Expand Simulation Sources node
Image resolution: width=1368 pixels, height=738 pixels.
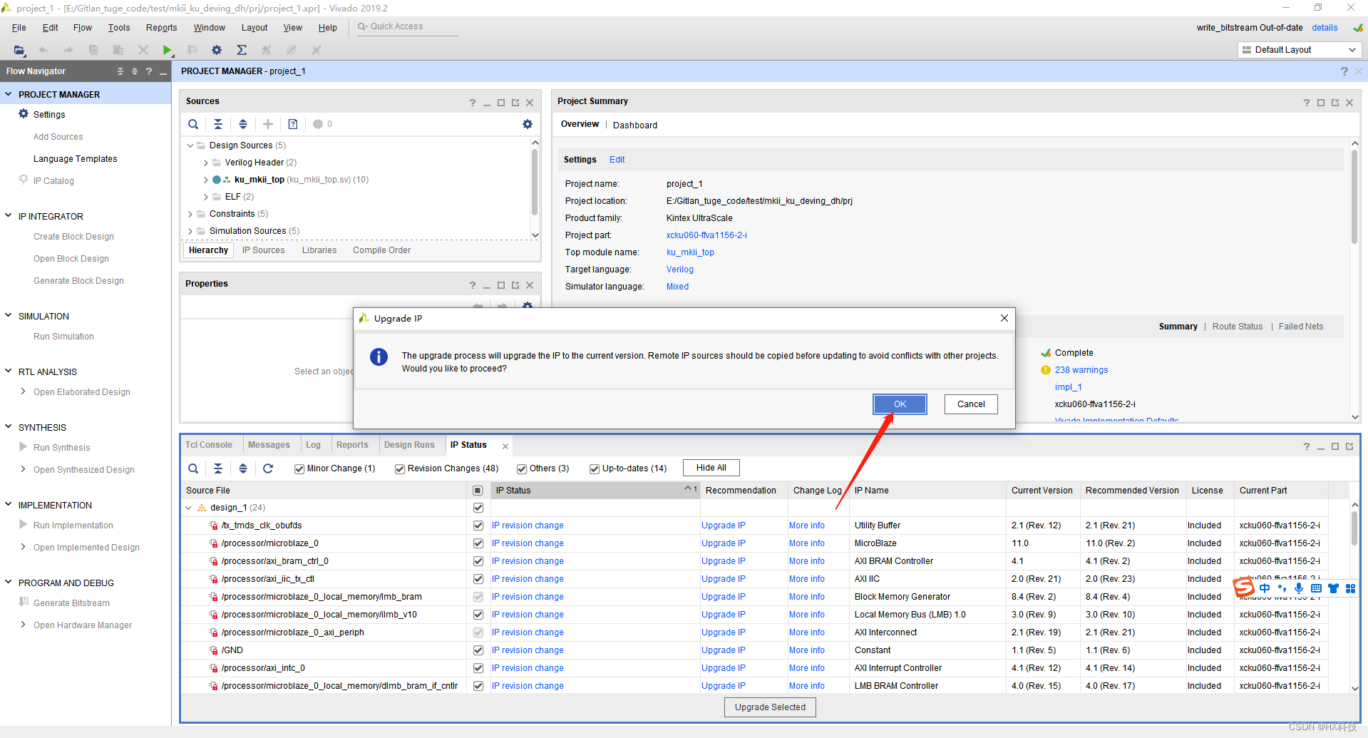pos(190,231)
